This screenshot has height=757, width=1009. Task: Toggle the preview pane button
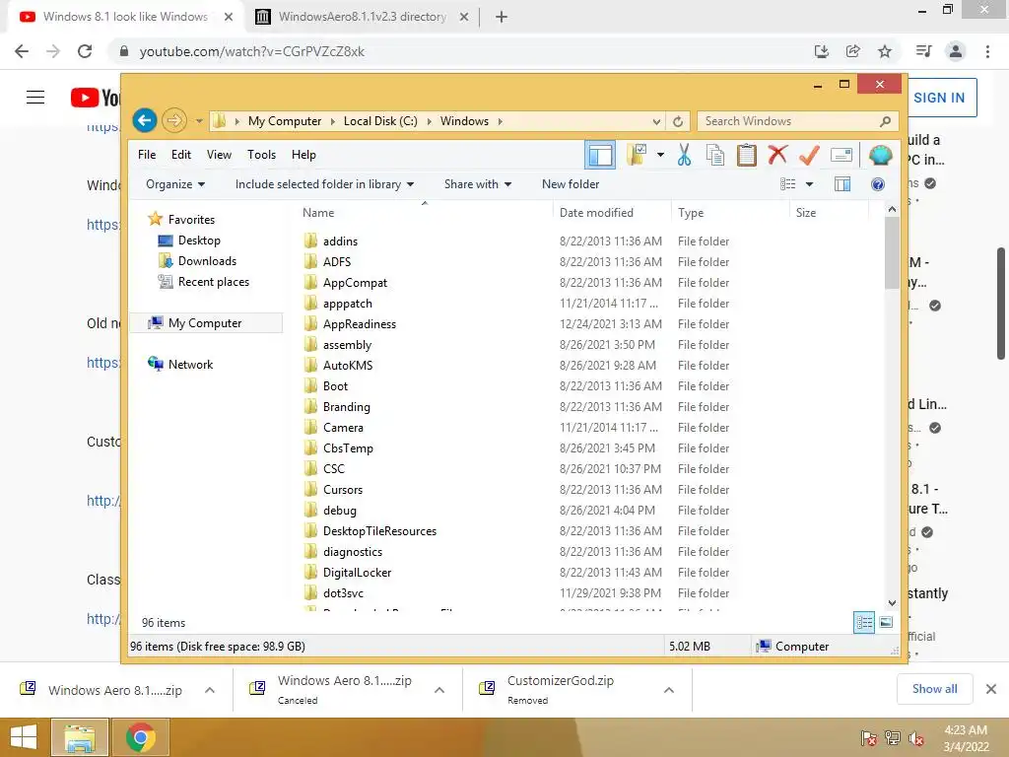(x=842, y=184)
